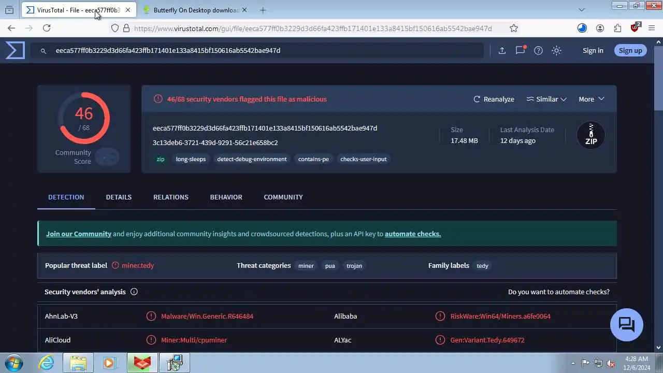Click the tracking protection shield icon
Viewport: 663px width, 373px height.
pos(115,28)
